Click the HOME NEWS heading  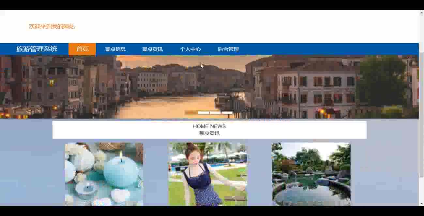209,126
